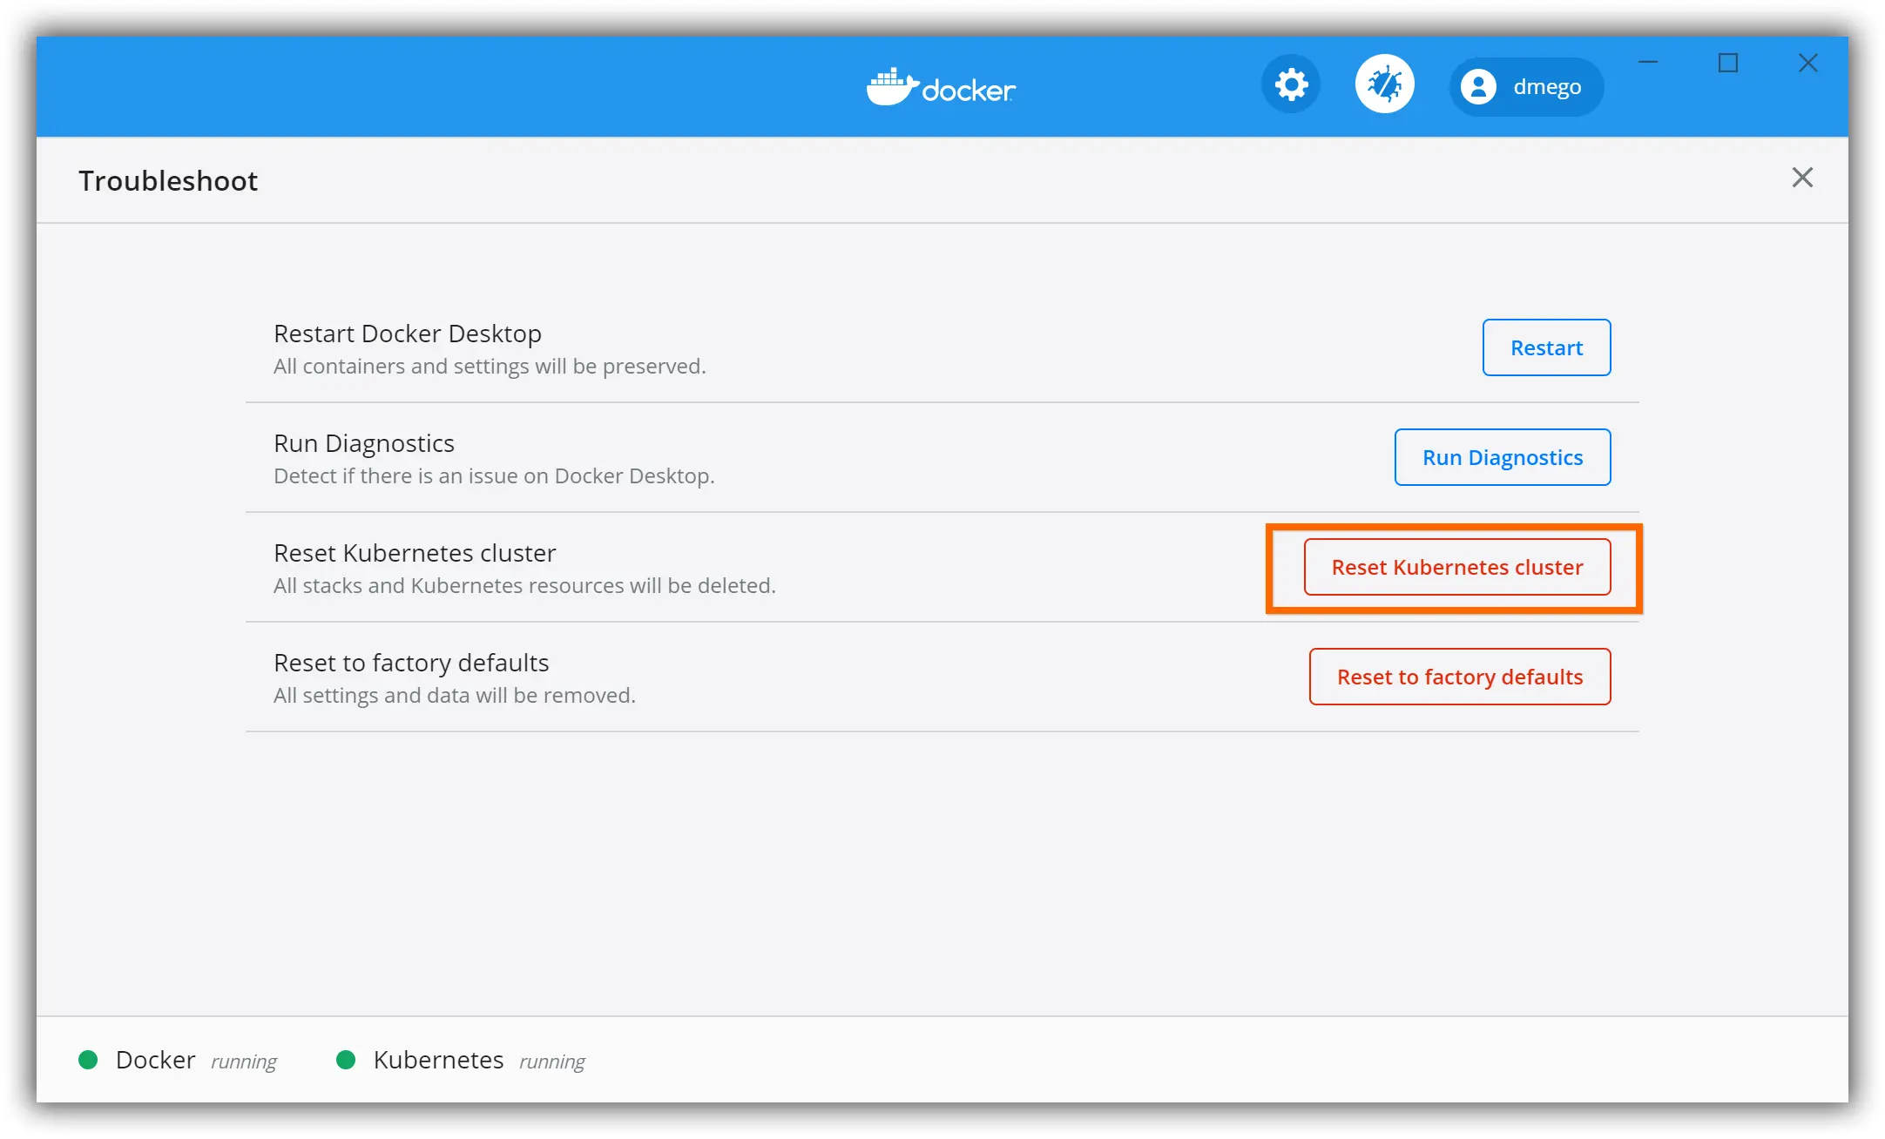The height and width of the screenshot is (1139, 1885).
Task: Click 'All stacks and Kubernetes resources will be deleted.'
Action: (x=524, y=586)
